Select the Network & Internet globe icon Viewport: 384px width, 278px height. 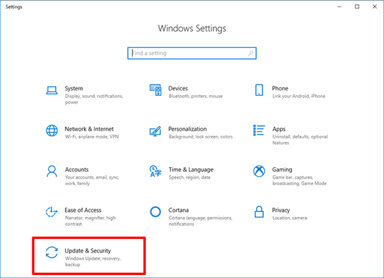(x=52, y=131)
